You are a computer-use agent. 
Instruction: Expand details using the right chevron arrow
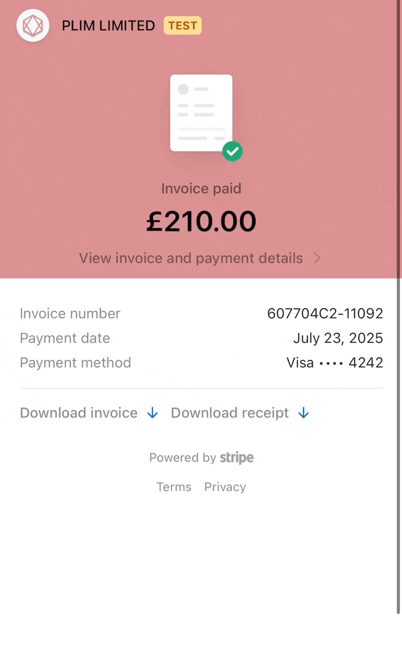pyautogui.click(x=317, y=258)
